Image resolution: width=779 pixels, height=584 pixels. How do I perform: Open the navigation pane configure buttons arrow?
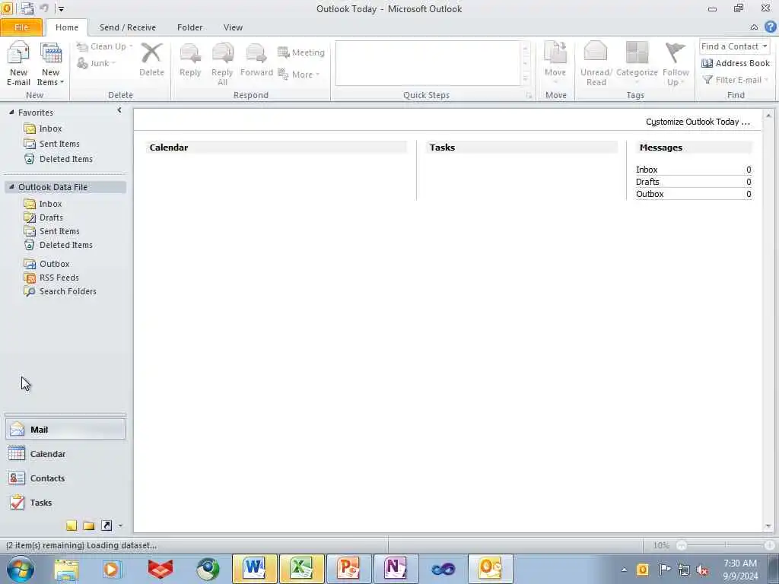[120, 526]
